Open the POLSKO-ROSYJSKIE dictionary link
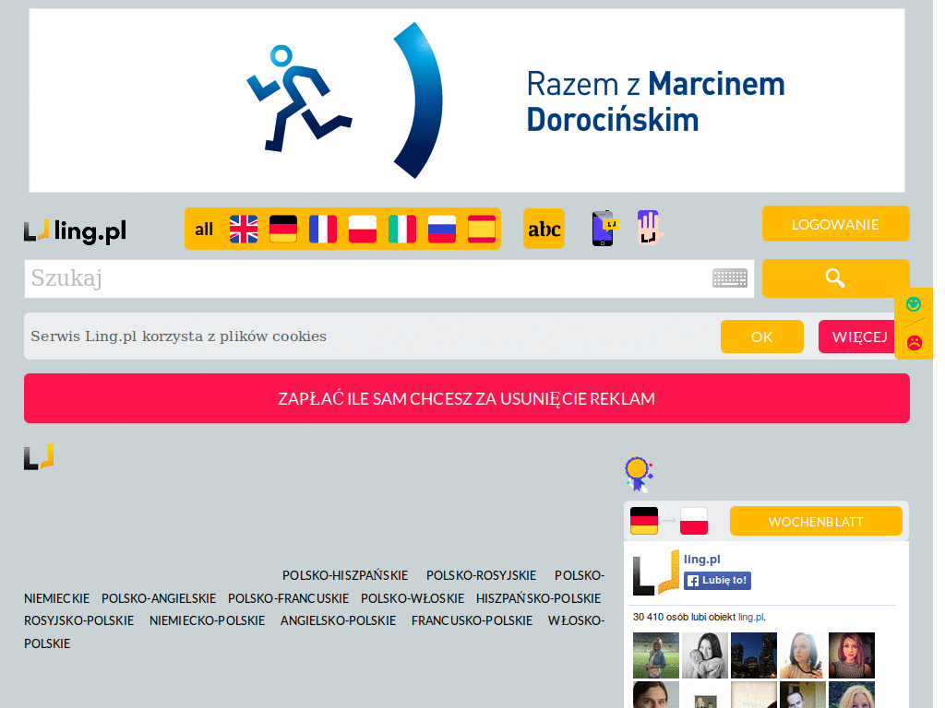The image size is (945, 708). [482, 575]
